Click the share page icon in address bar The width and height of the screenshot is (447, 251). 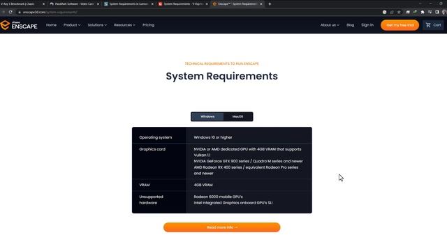(x=392, y=13)
